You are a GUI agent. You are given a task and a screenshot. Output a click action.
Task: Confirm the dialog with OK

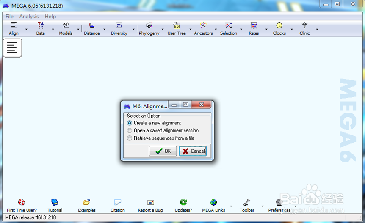(x=163, y=151)
